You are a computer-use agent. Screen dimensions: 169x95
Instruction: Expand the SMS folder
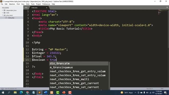click(x=2, y=13)
